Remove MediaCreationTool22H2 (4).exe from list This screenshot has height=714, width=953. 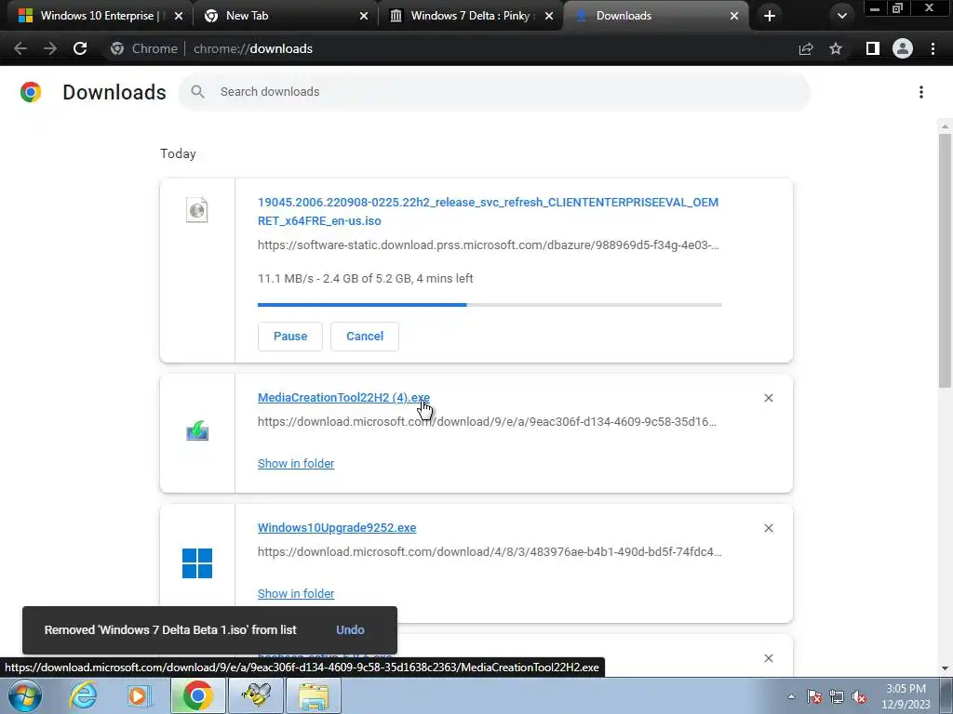768,398
